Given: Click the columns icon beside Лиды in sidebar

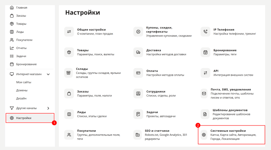Looking at the screenshot, I should [x=12, y=32].
